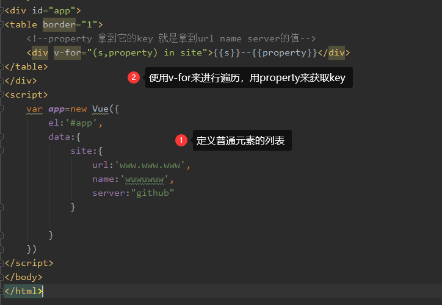Viewport: 442px width, 305px height.
Task: Toggle fold marker beside <script> opening tag
Action: [1, 95]
